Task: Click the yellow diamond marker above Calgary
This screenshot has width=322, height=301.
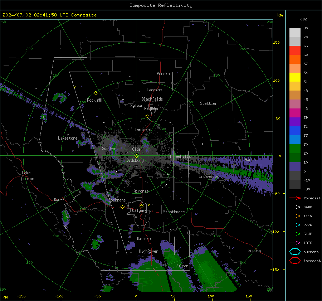Action: click(x=141, y=206)
